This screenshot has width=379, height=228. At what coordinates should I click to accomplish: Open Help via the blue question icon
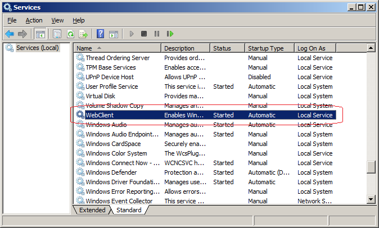click(101, 34)
